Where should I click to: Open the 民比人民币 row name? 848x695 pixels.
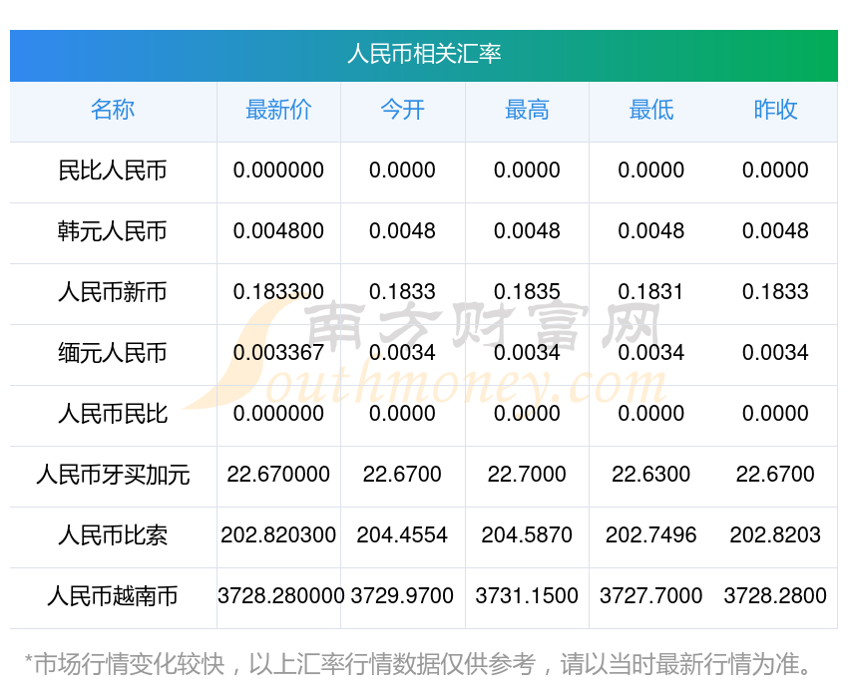[113, 172]
